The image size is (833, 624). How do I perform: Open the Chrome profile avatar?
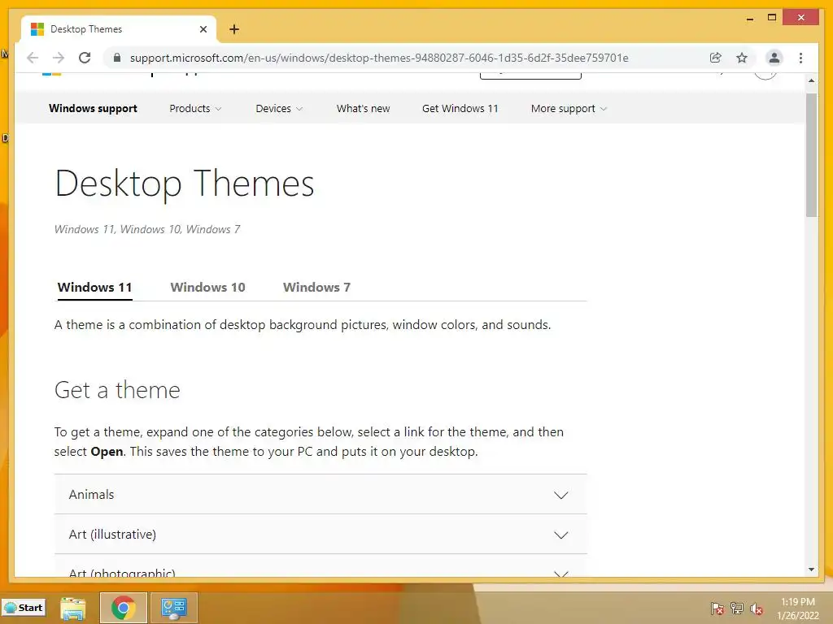pyautogui.click(x=774, y=58)
